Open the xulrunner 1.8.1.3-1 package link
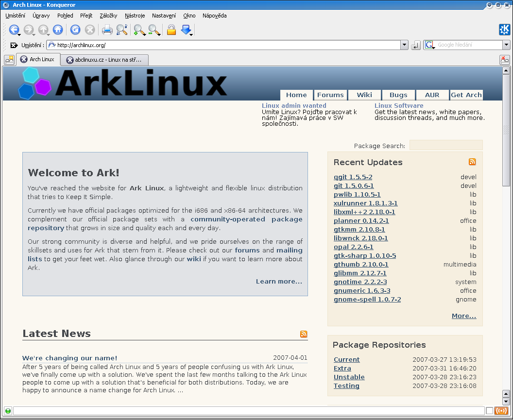Viewport: 513px width, 420px height. pos(365,203)
